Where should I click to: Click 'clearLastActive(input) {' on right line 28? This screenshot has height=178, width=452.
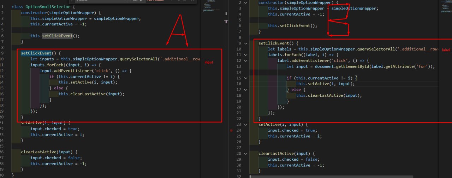coord(287,153)
